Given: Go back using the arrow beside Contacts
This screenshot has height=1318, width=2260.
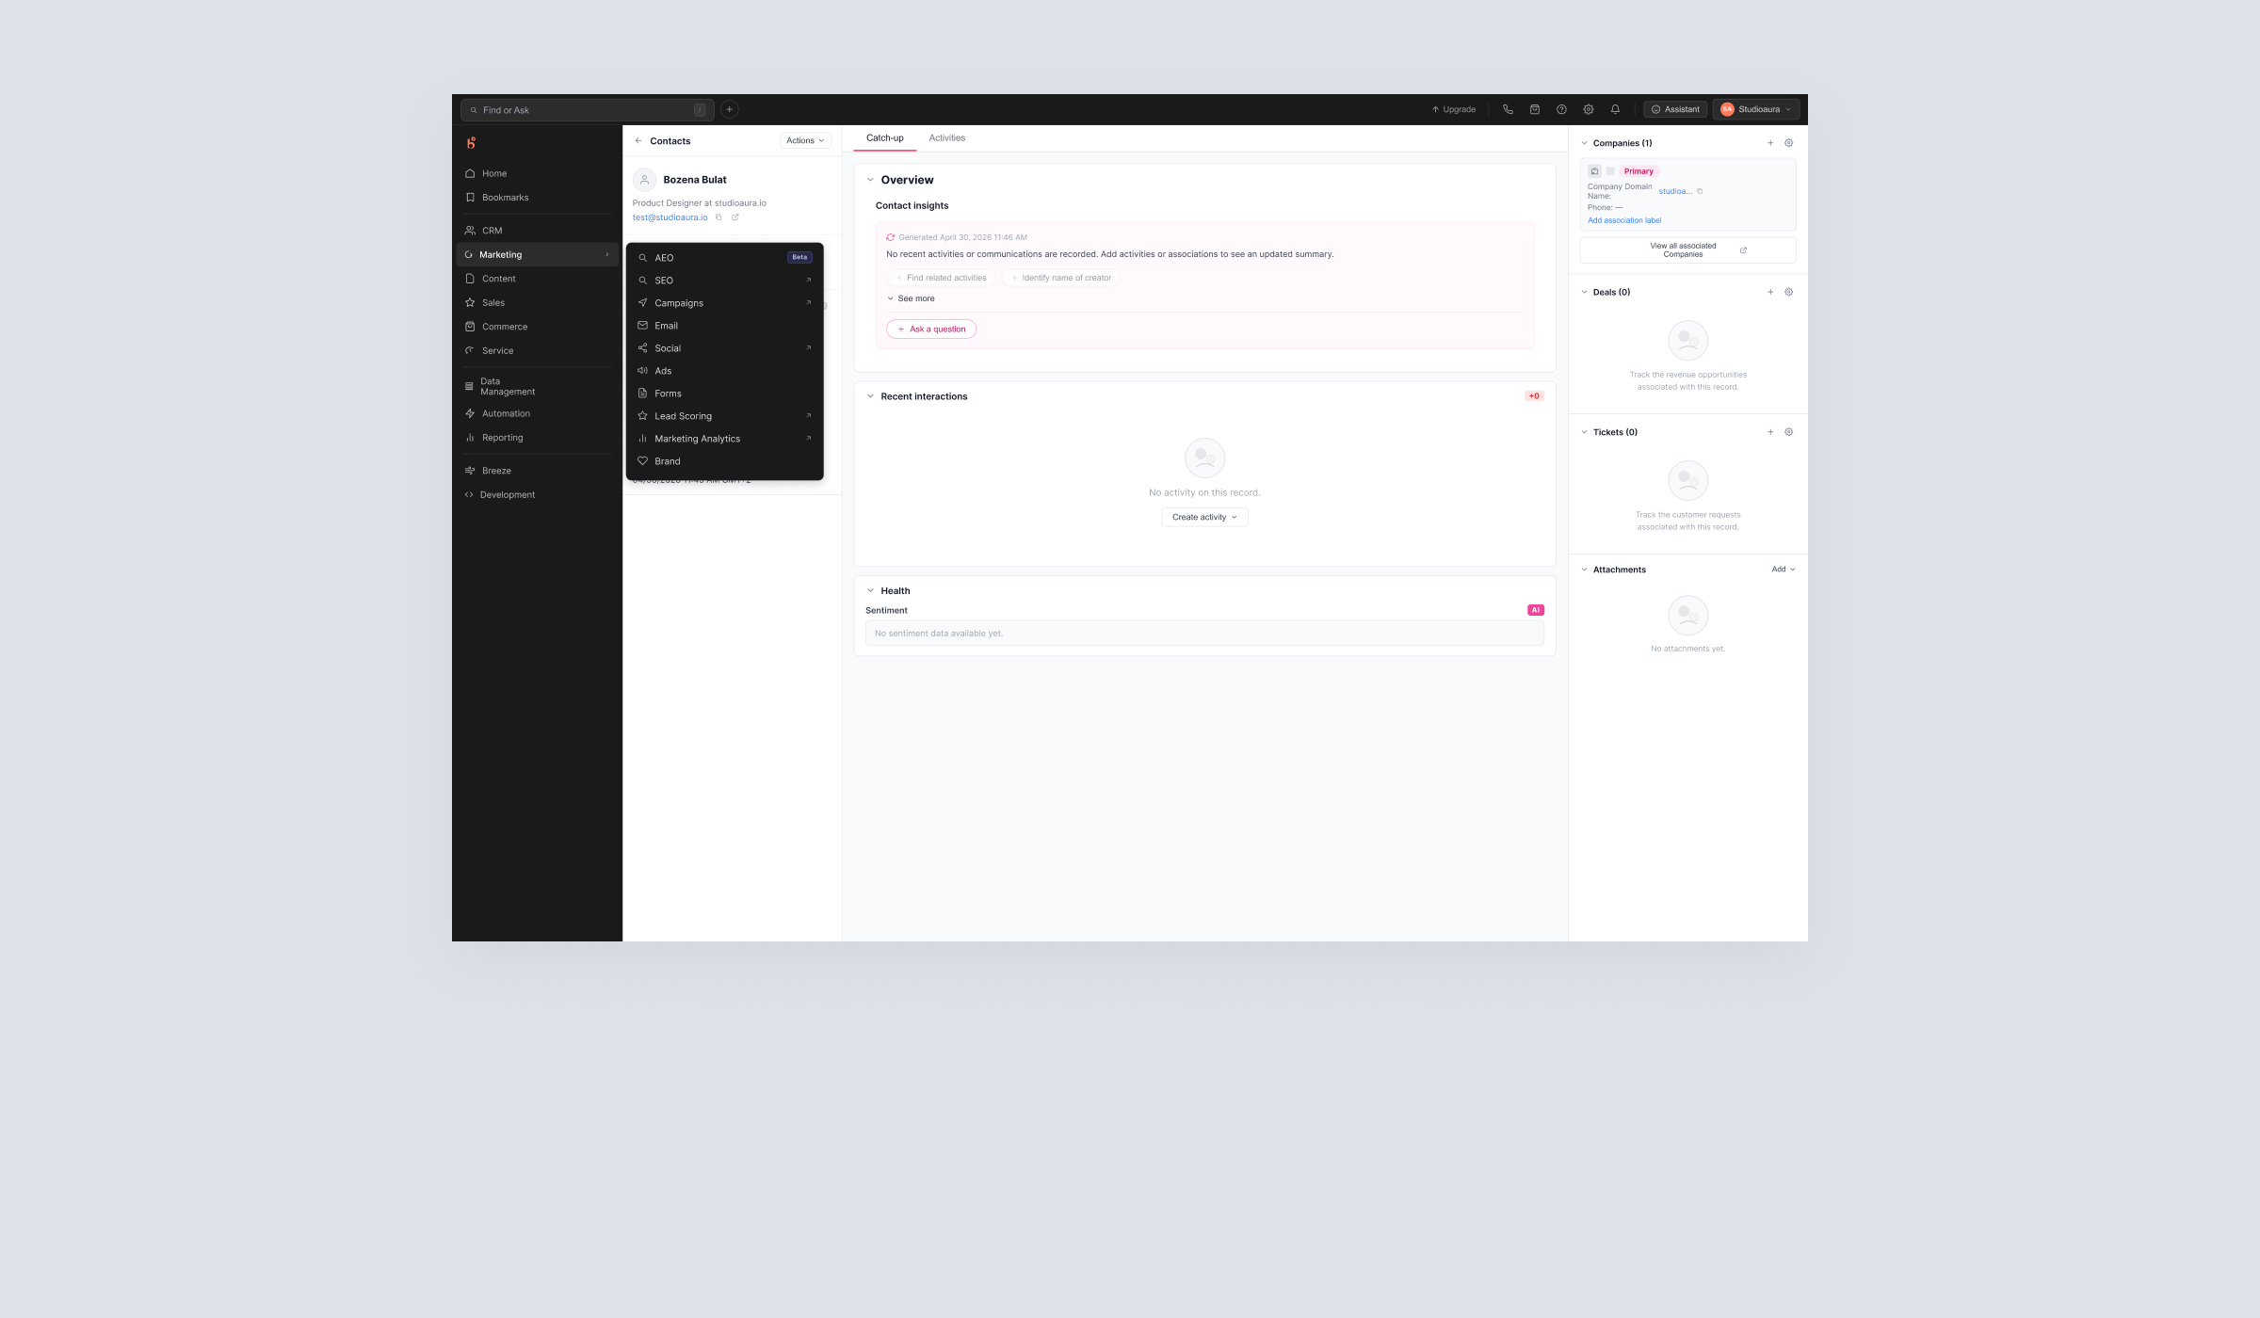Looking at the screenshot, I should click(638, 140).
